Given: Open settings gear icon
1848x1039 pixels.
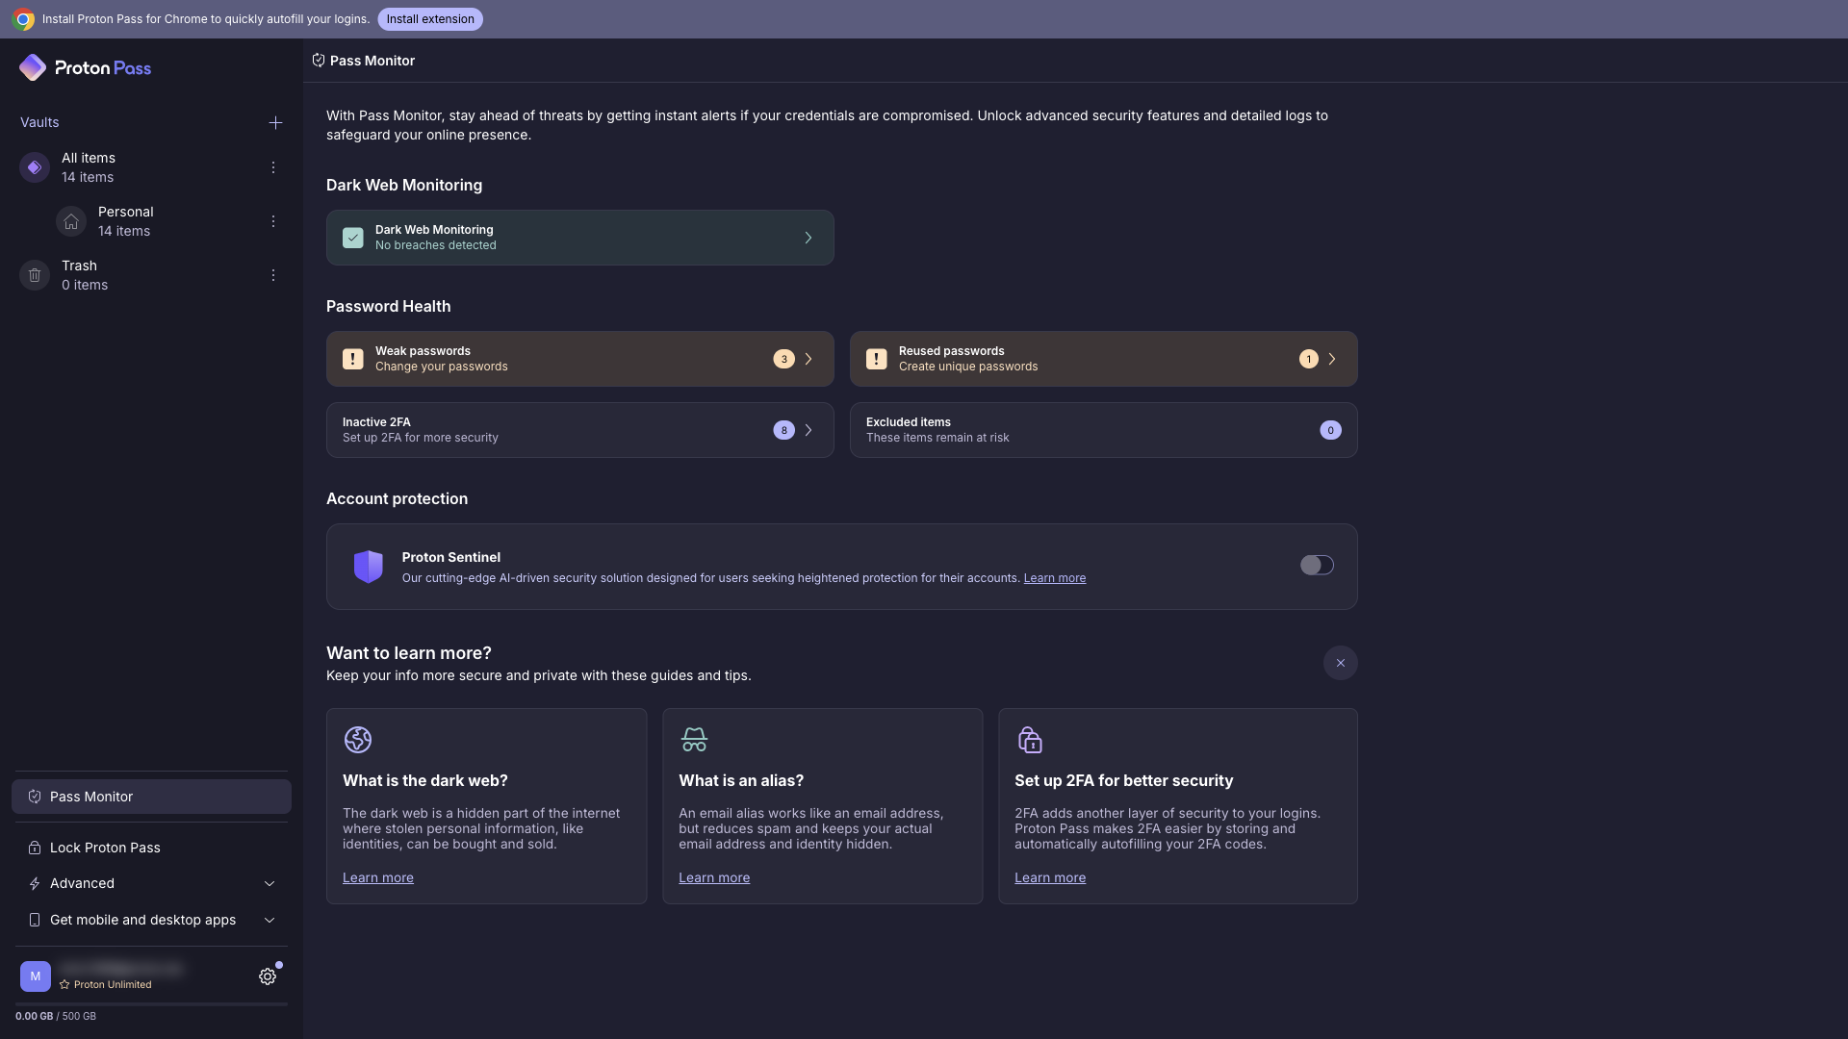Looking at the screenshot, I should tap(268, 976).
